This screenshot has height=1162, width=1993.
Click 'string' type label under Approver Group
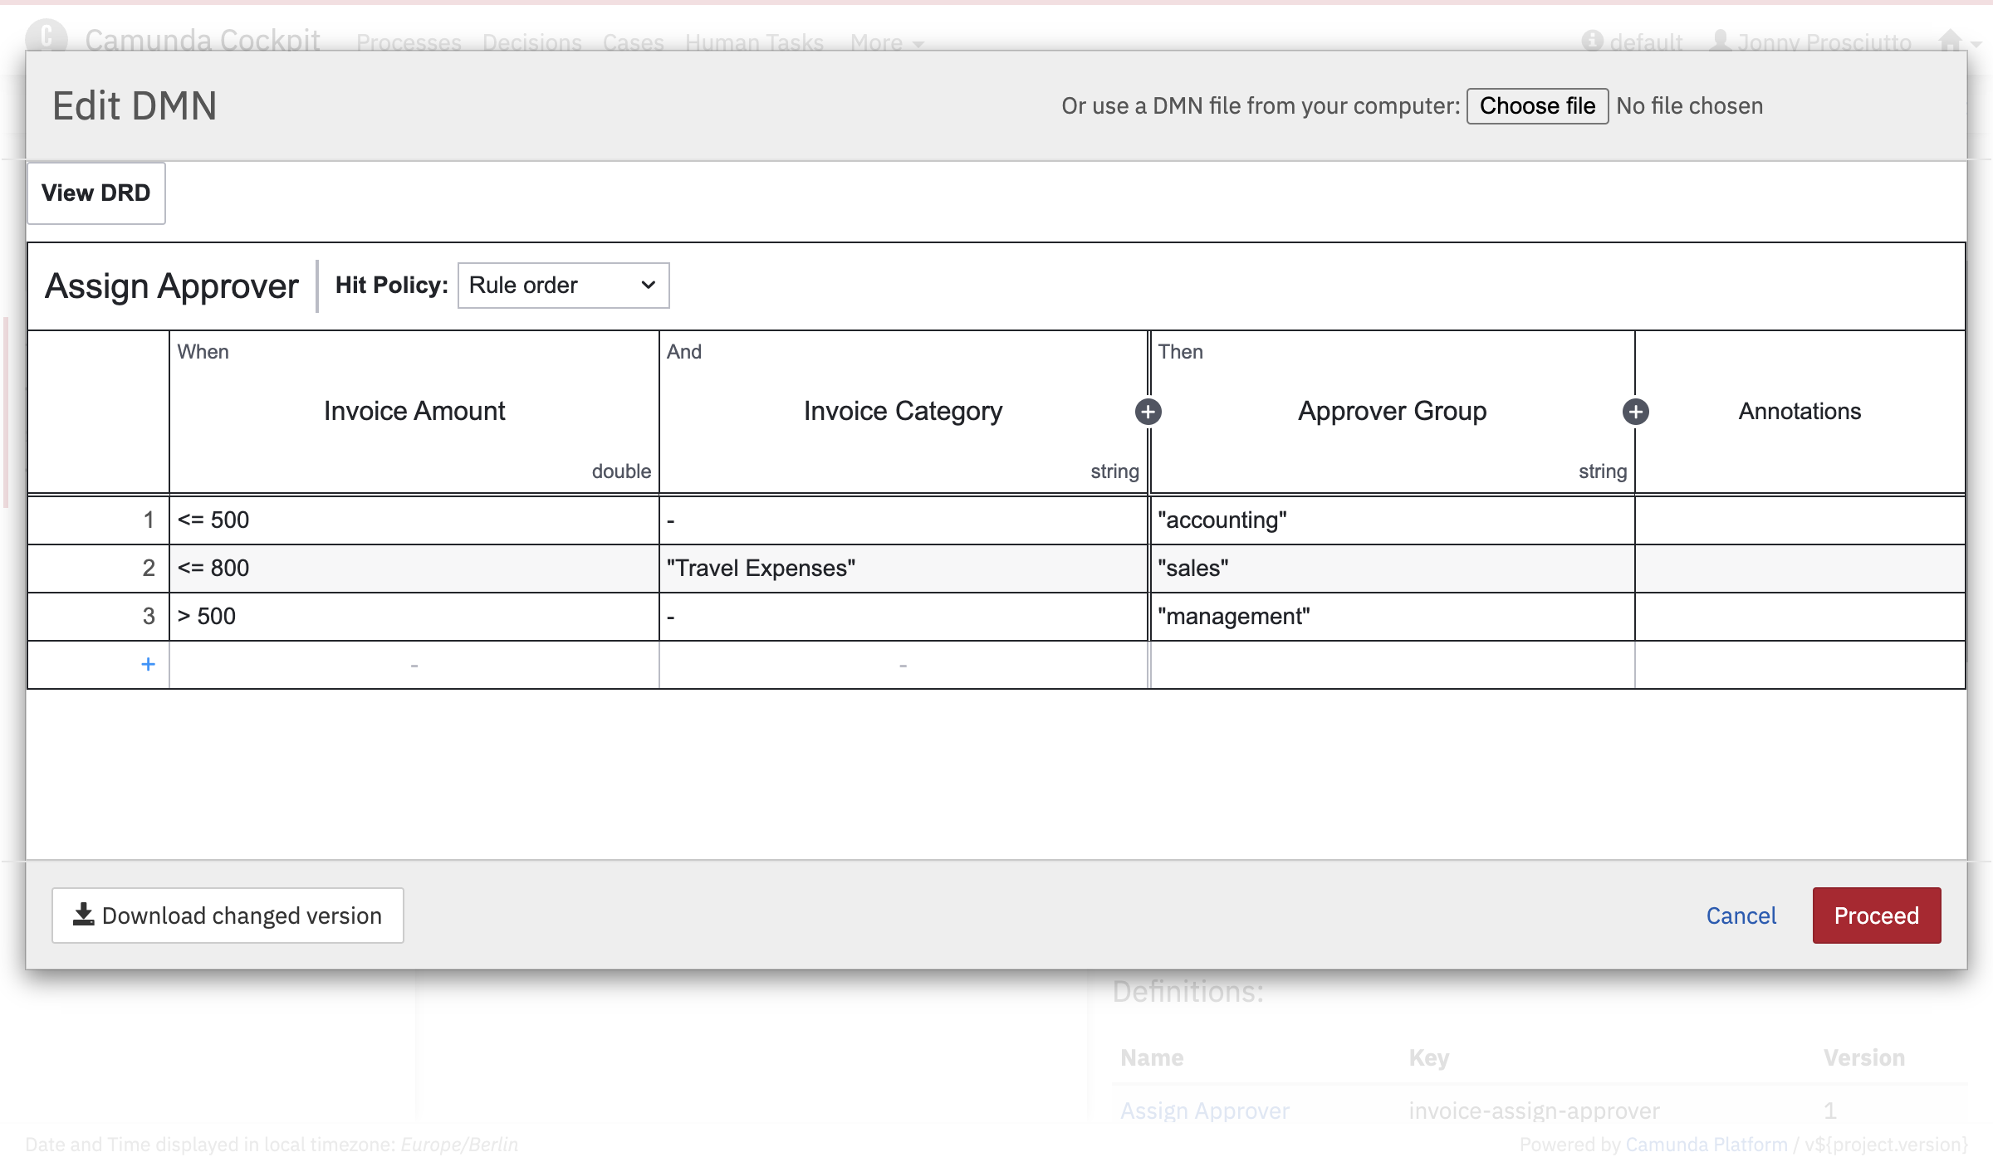point(1602,471)
